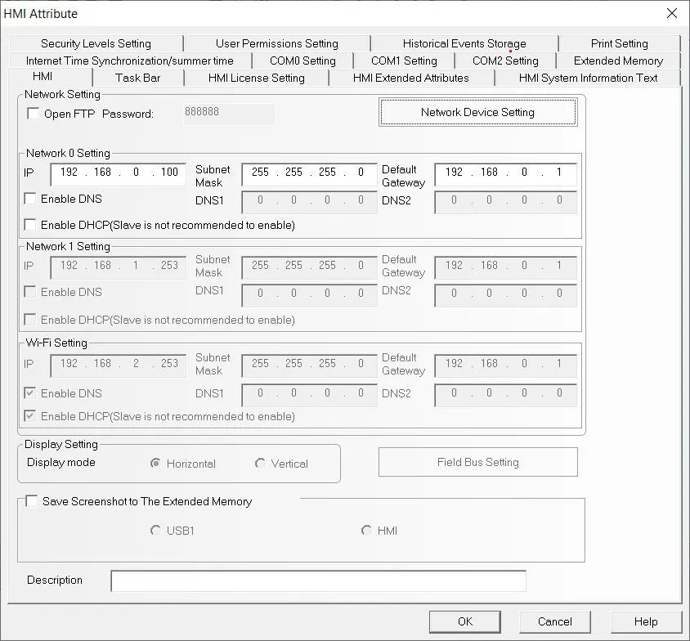Click Network 0 Default Gateway field
This screenshot has width=690, height=641.
[x=505, y=174]
